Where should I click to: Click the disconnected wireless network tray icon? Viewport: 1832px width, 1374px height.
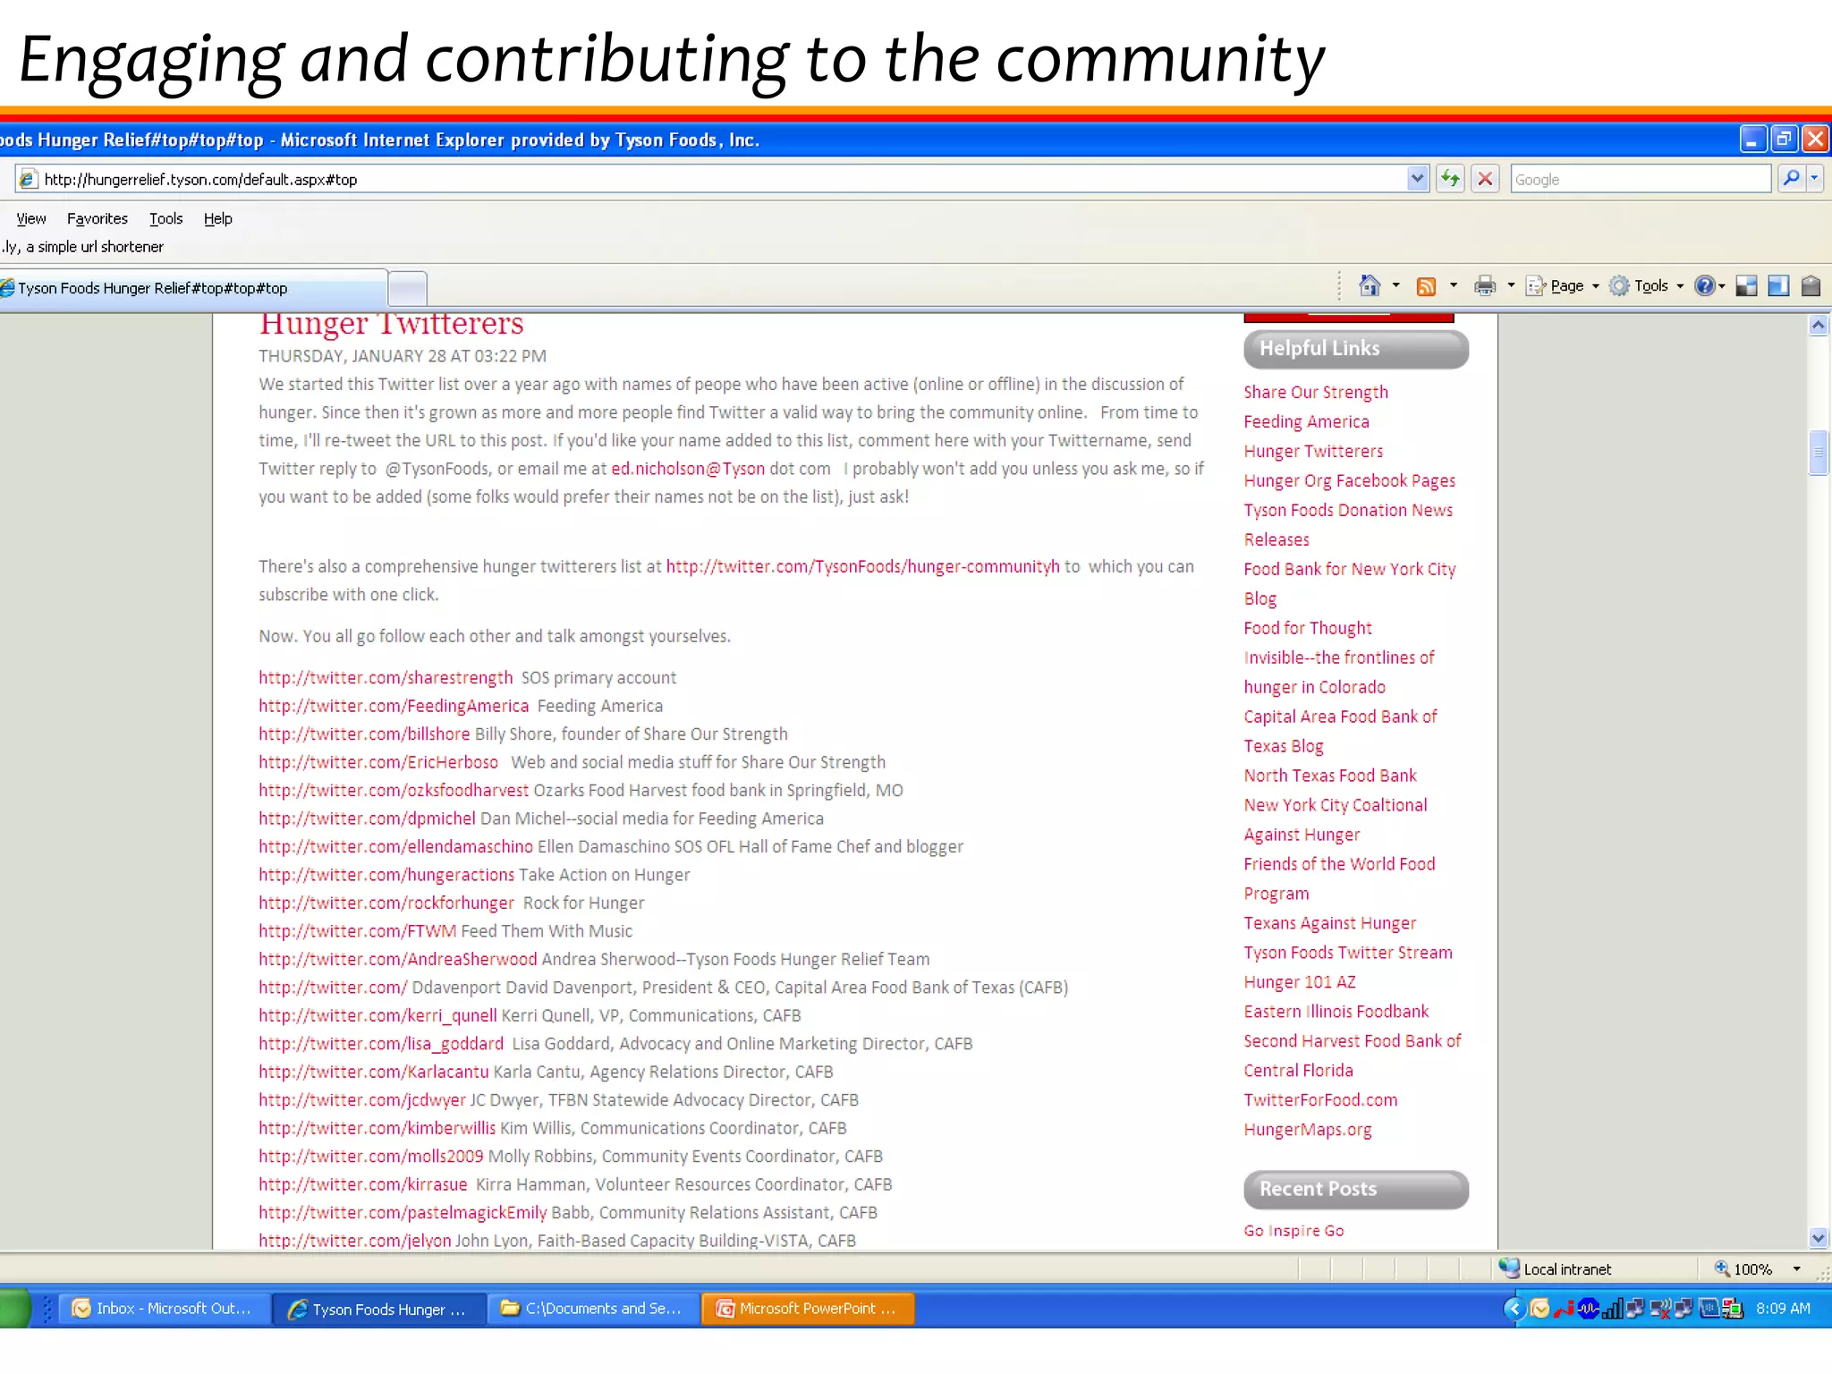point(1659,1309)
